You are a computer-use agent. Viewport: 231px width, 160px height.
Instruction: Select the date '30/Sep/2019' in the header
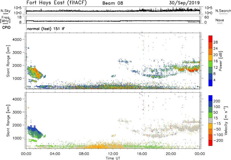tap(184, 3)
